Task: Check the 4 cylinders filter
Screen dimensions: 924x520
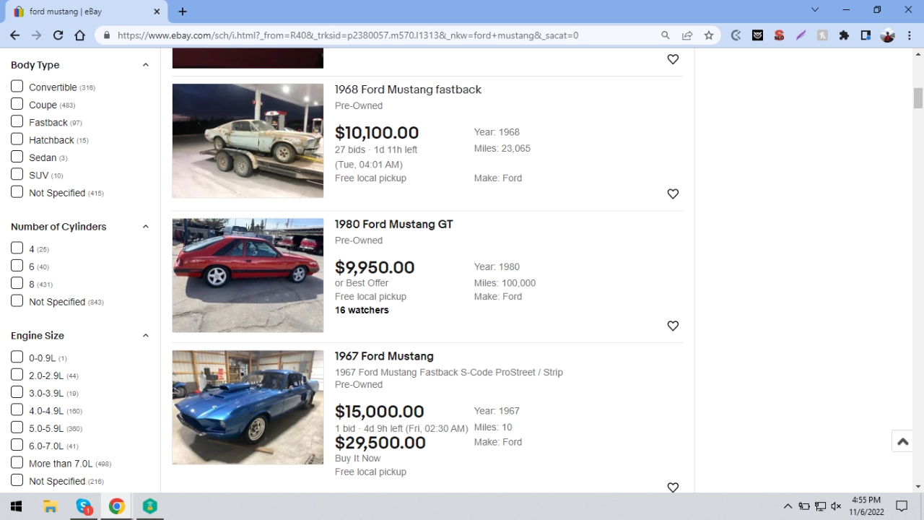Action: tap(17, 248)
